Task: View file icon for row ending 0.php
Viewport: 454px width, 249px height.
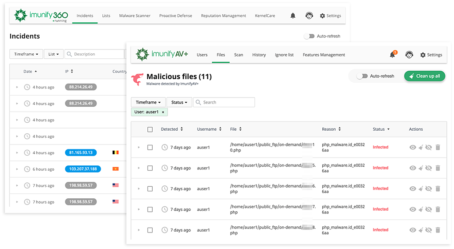Action: click(413, 147)
